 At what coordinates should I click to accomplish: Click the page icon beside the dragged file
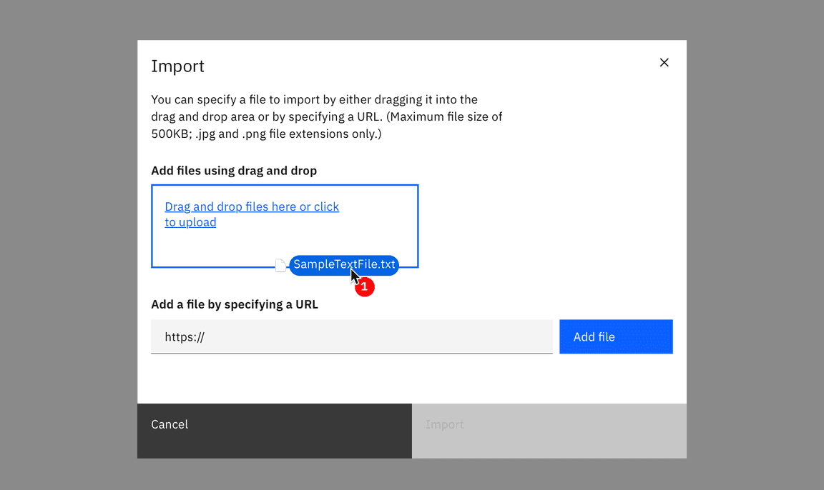[x=281, y=265]
